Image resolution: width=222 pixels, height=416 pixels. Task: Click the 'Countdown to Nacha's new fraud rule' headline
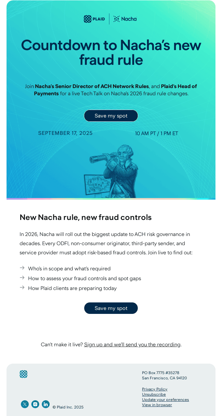coord(111,53)
